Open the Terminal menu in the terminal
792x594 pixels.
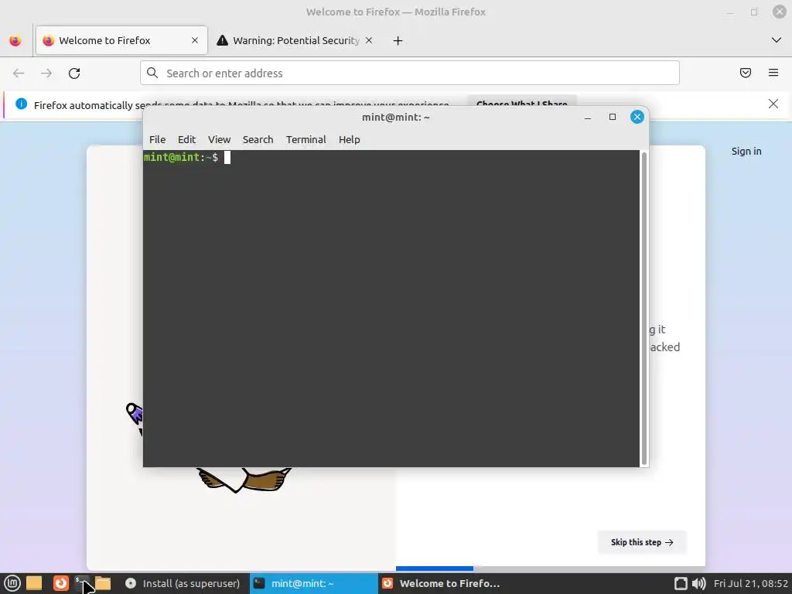(306, 139)
